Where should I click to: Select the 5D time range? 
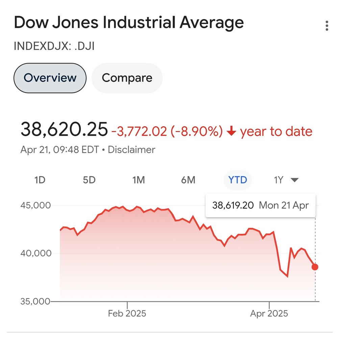coord(89,180)
